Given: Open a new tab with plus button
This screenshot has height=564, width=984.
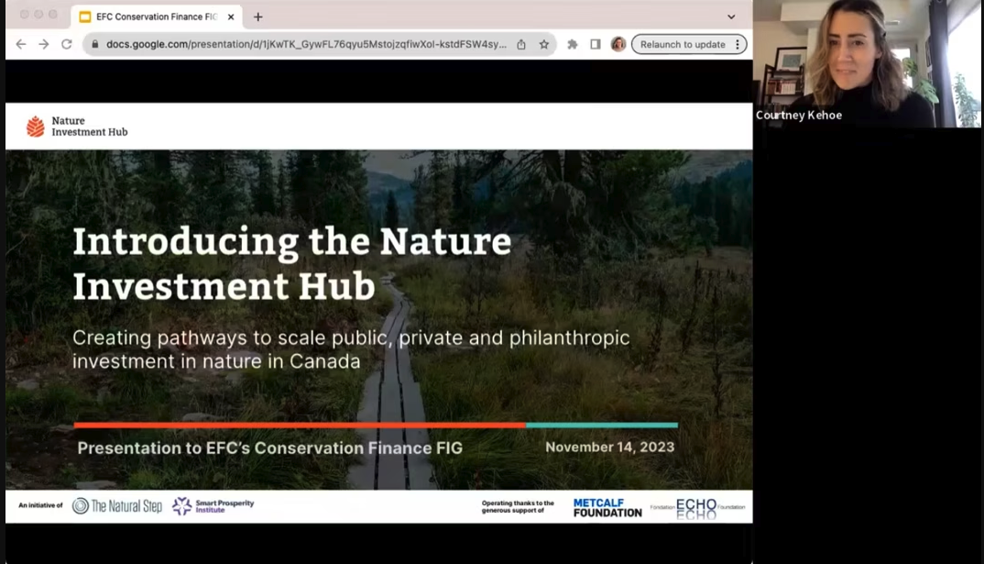Looking at the screenshot, I should point(258,17).
